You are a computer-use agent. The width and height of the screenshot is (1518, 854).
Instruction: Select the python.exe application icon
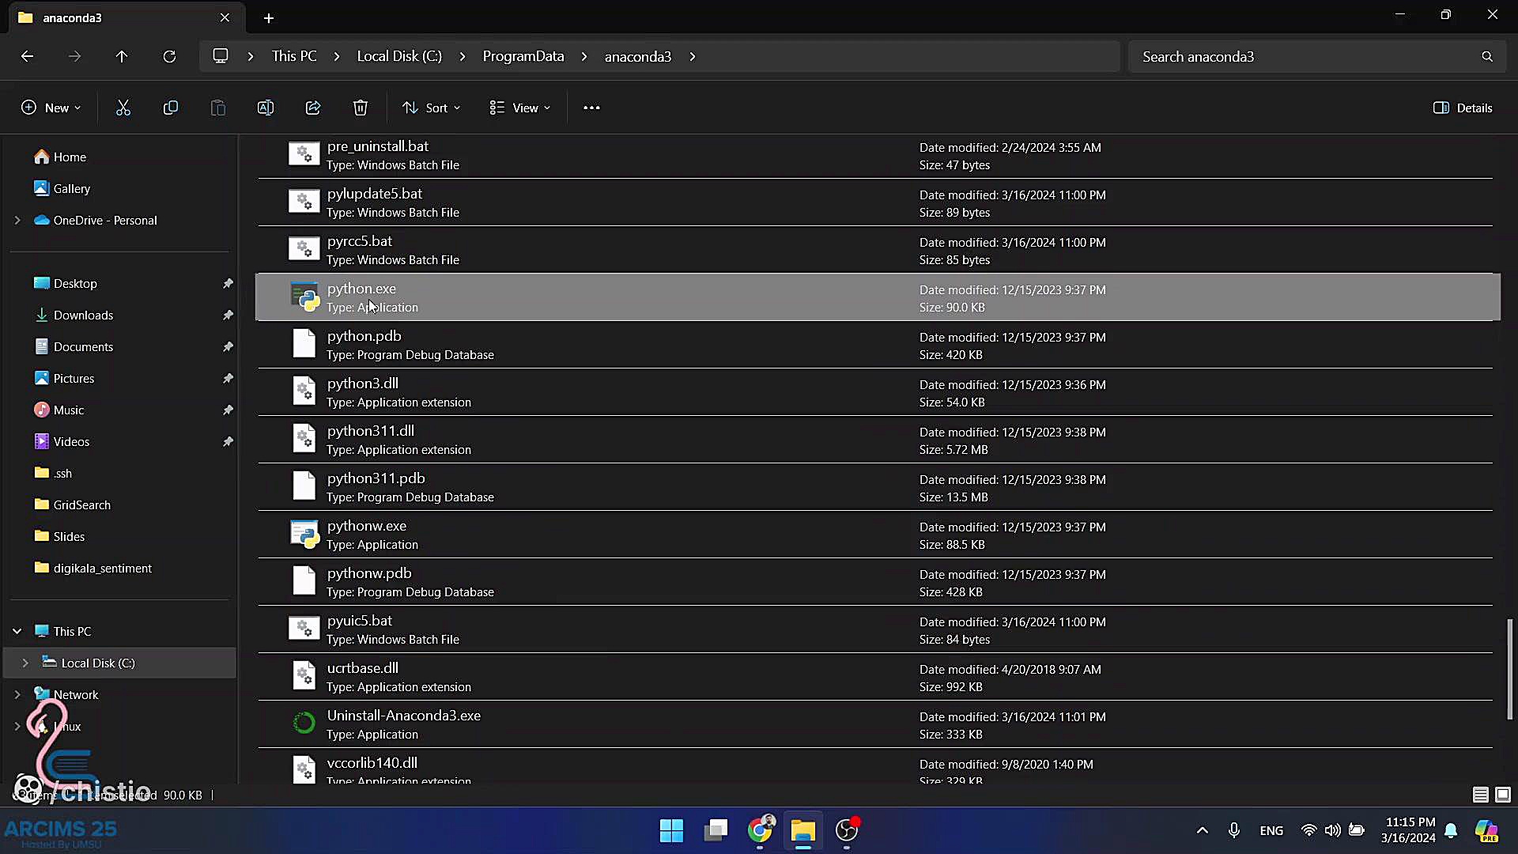point(304,297)
